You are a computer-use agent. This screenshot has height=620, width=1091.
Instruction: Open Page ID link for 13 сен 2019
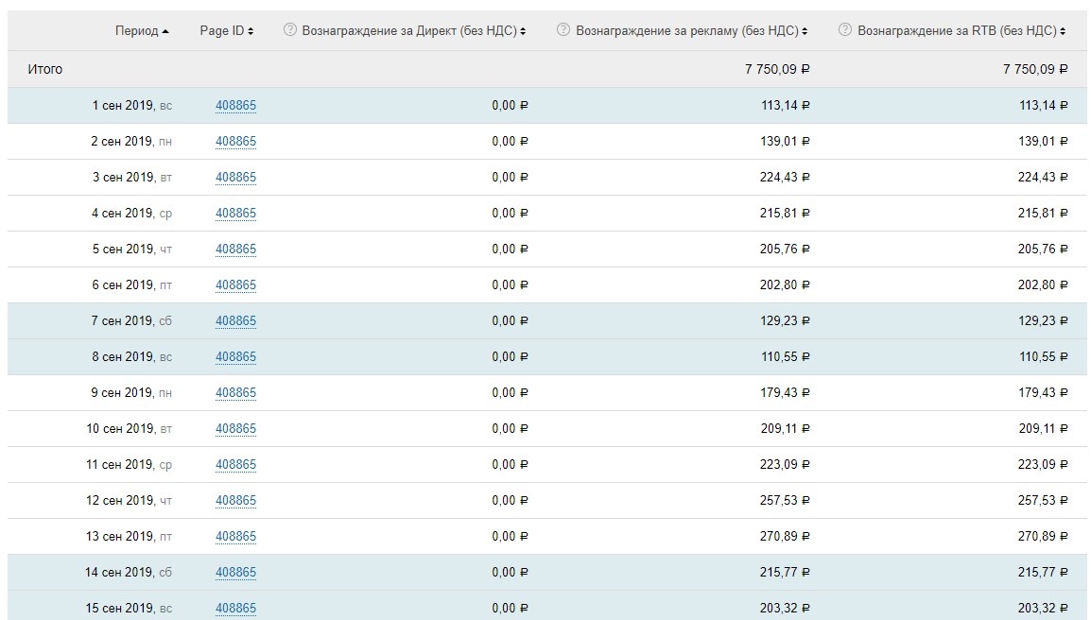[235, 537]
